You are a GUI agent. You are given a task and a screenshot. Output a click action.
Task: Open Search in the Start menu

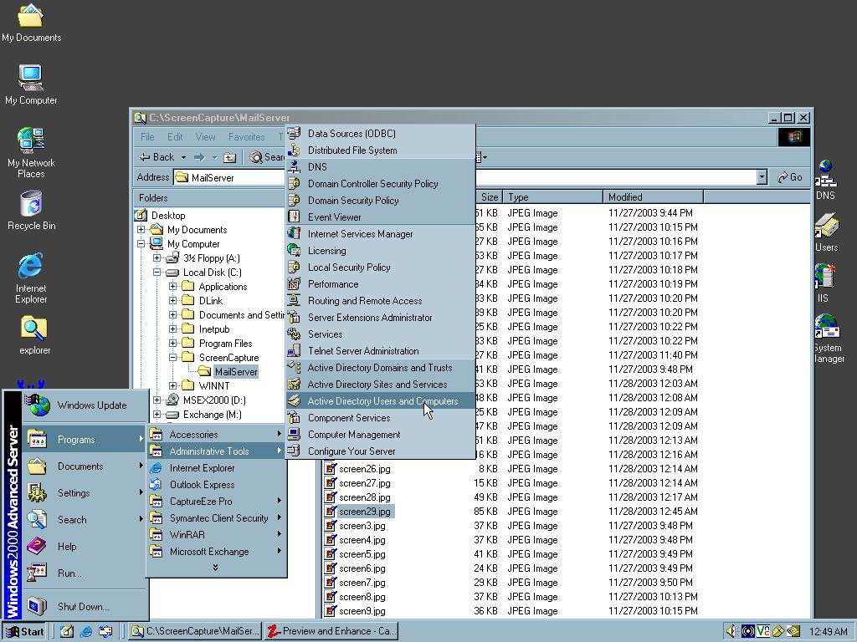coord(85,520)
